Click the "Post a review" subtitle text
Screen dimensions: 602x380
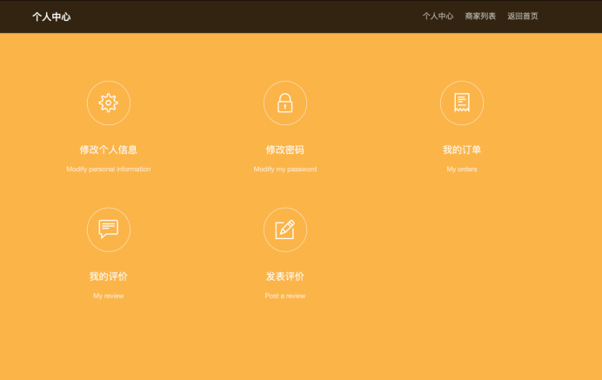pos(285,297)
